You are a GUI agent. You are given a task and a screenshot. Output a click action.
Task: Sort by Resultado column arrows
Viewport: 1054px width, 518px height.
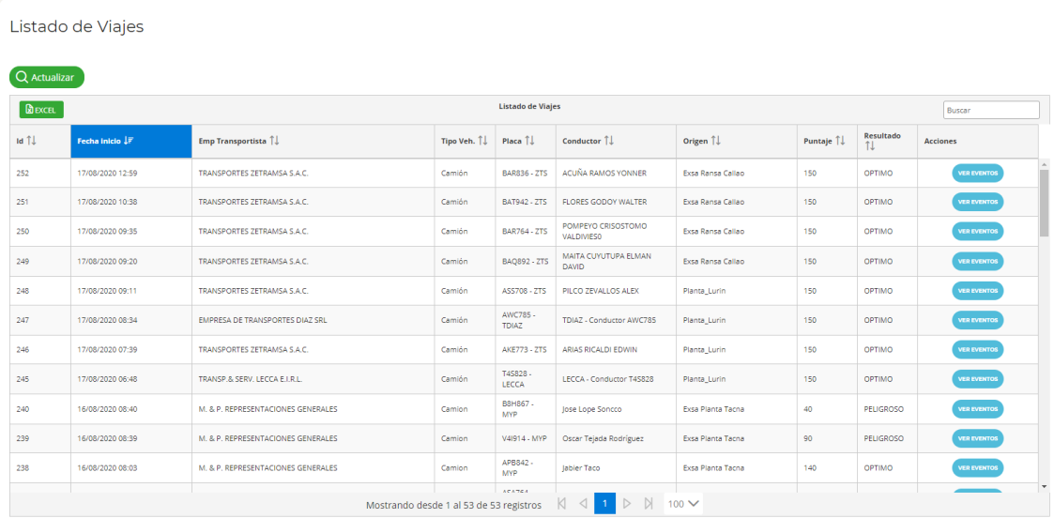870,145
